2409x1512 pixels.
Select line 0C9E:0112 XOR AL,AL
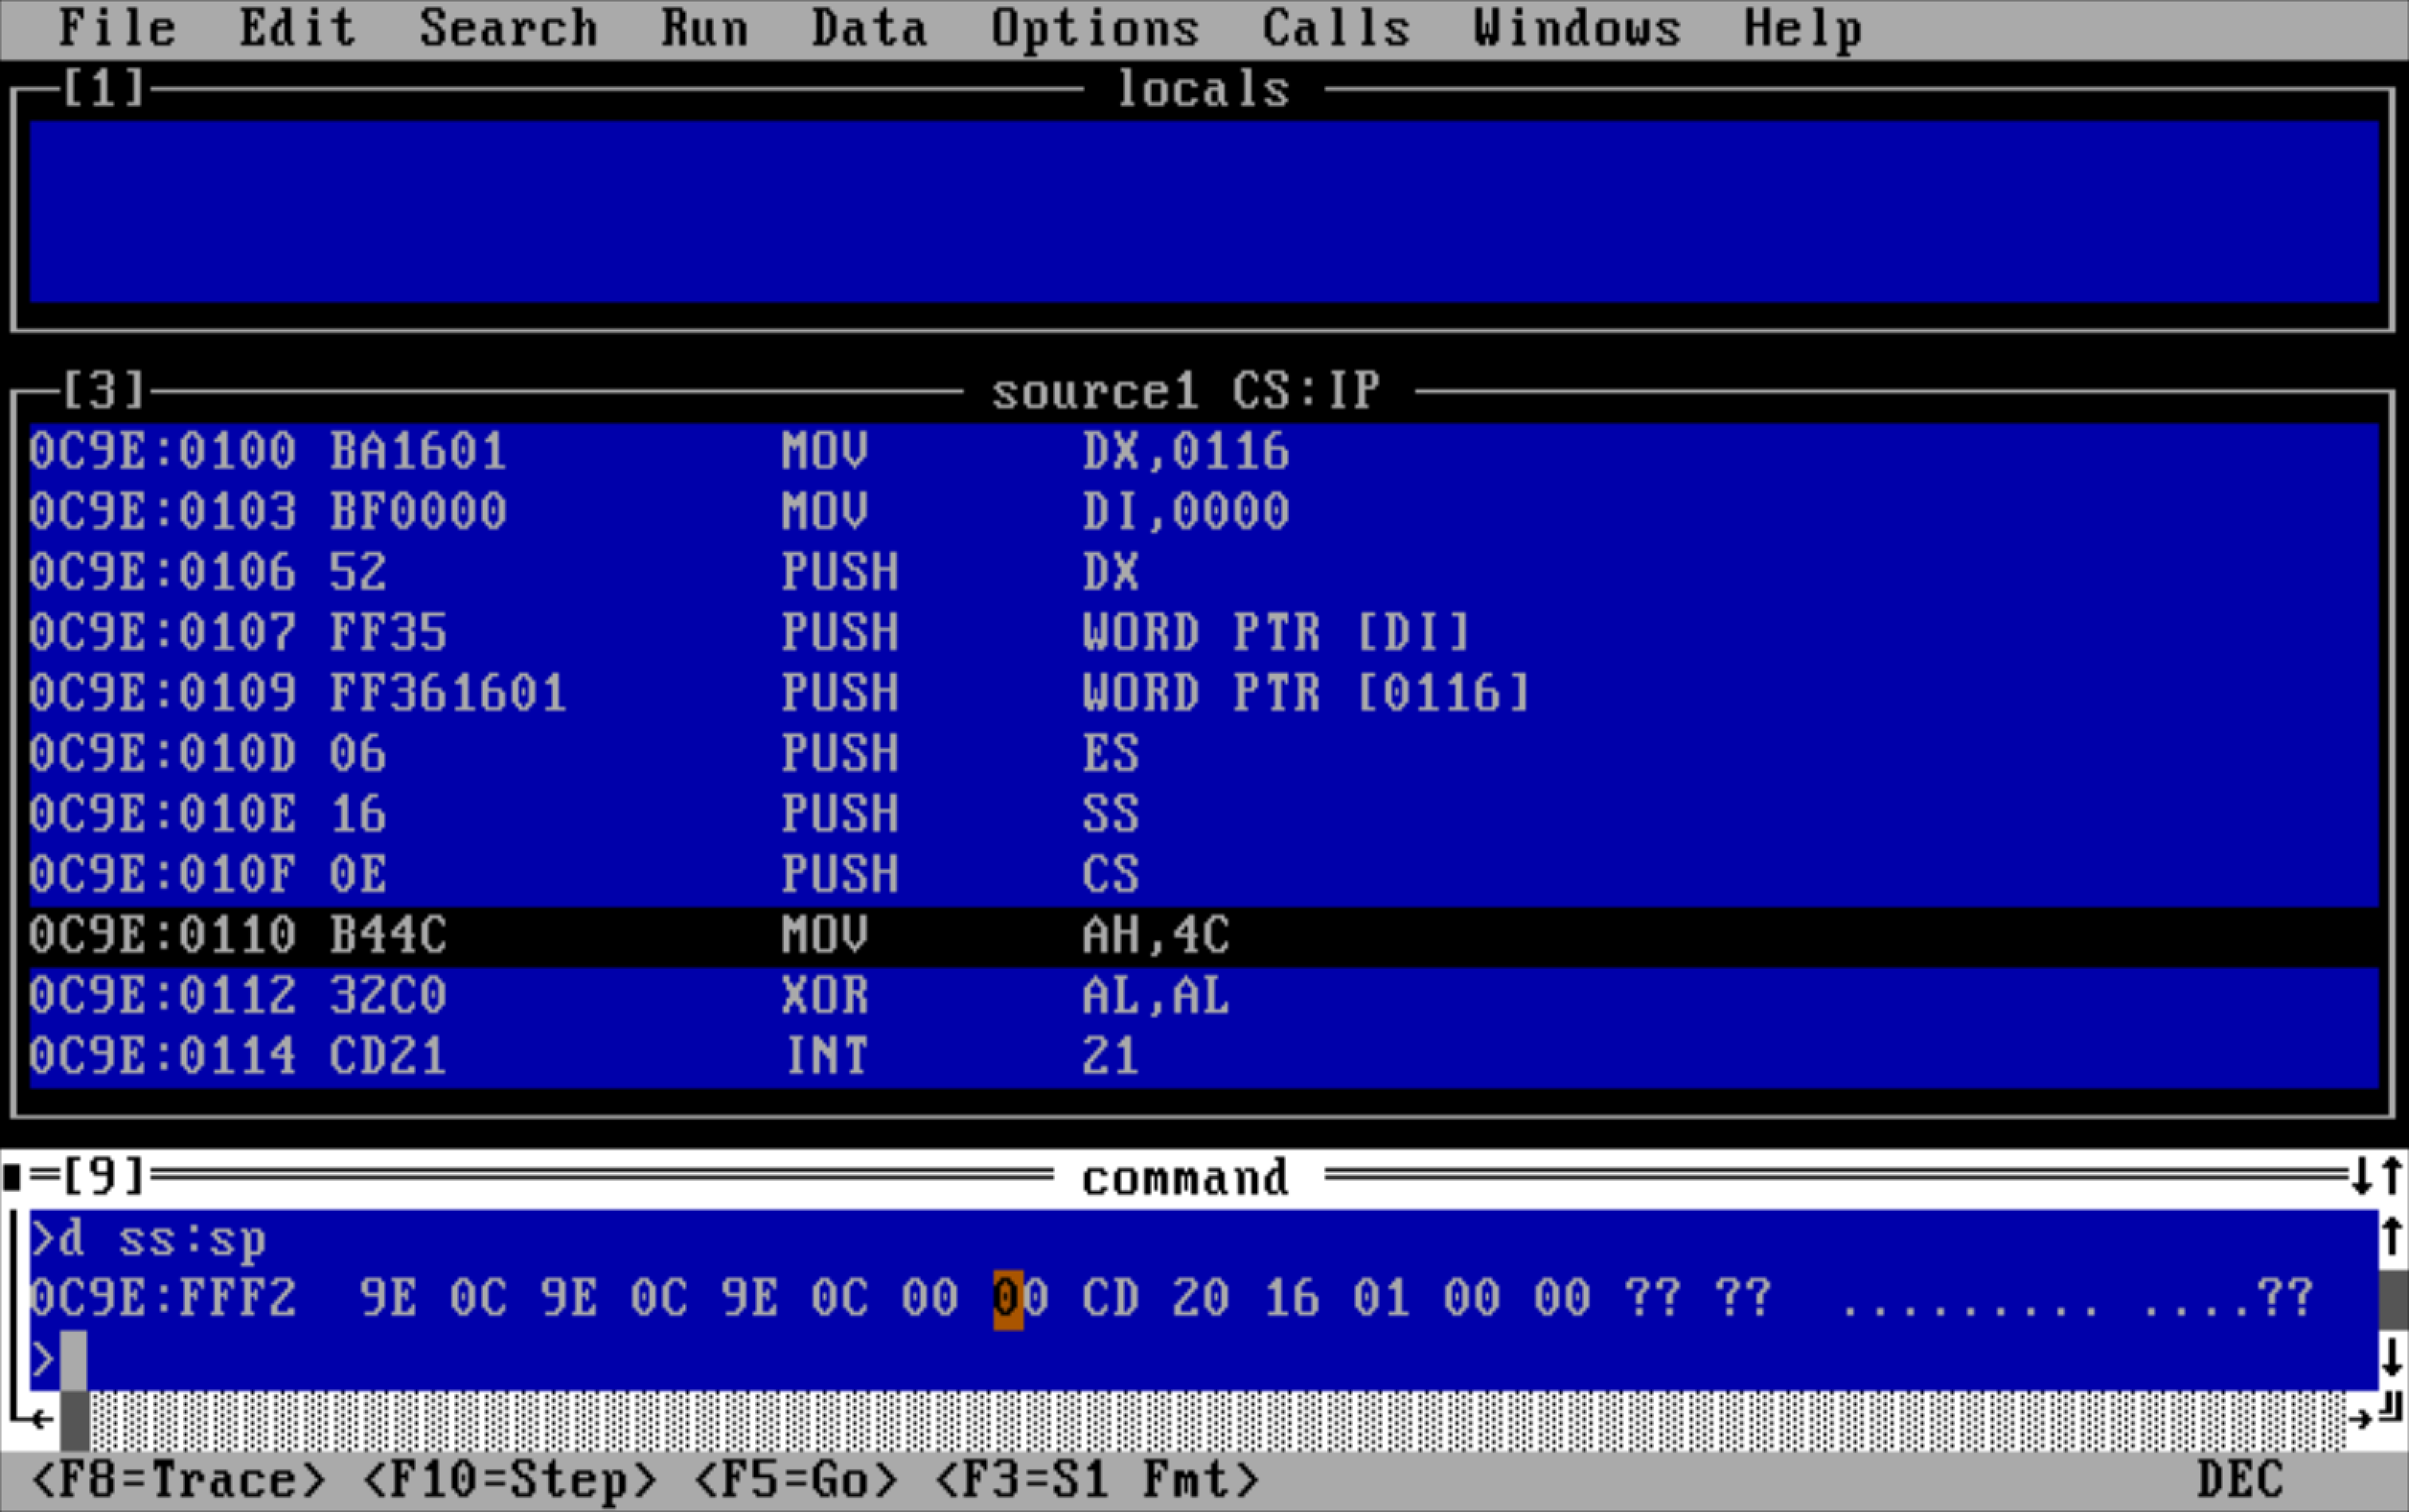tap(1204, 996)
